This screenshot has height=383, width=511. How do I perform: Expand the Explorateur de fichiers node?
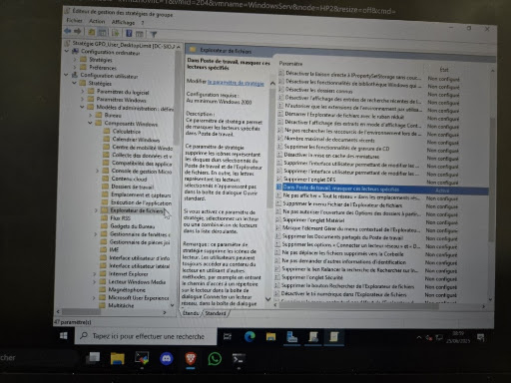(x=96, y=210)
